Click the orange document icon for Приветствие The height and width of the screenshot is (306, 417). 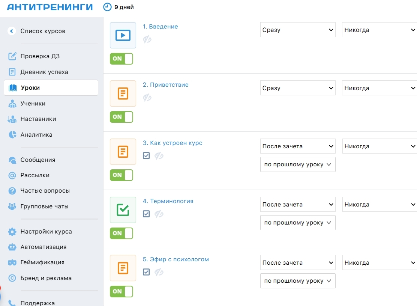coord(123,93)
